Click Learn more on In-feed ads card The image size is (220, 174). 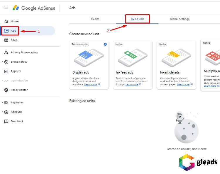pyautogui.click(x=132, y=84)
